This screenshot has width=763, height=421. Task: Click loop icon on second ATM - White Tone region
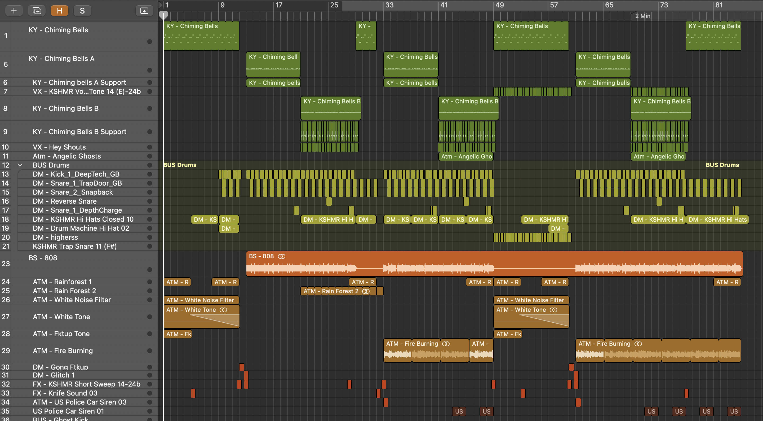point(554,310)
